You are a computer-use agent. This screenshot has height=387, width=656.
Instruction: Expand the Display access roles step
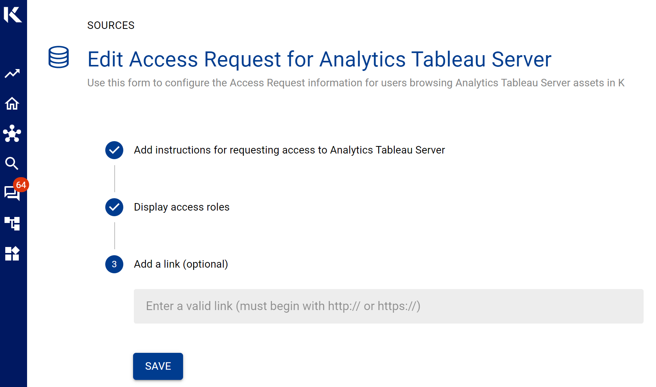coord(181,207)
